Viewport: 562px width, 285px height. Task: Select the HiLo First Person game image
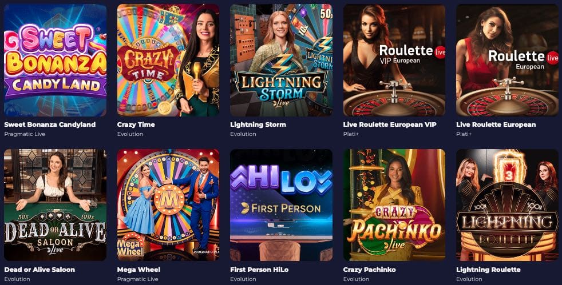point(282,205)
